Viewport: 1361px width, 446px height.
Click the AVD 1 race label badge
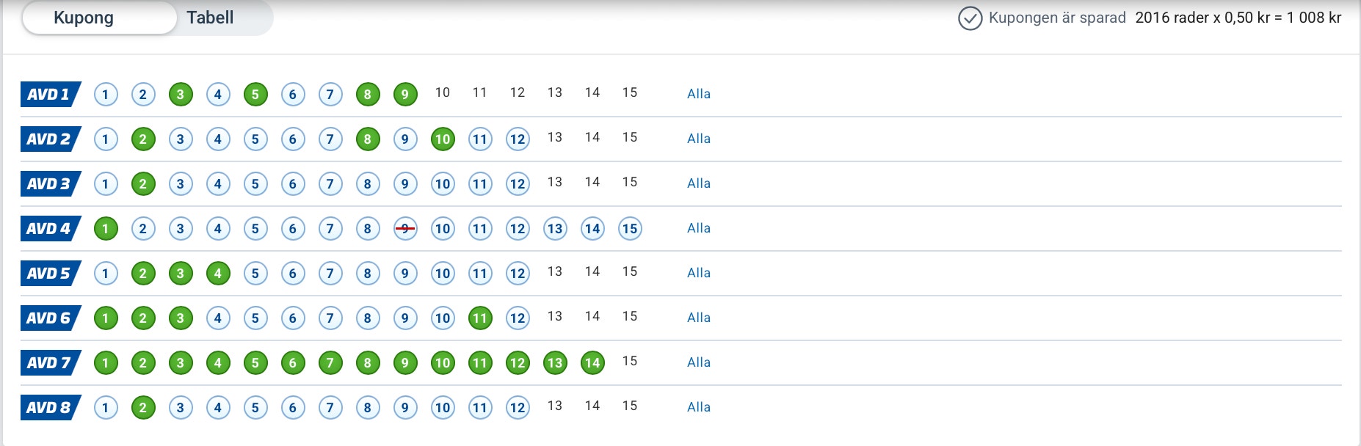coord(51,94)
